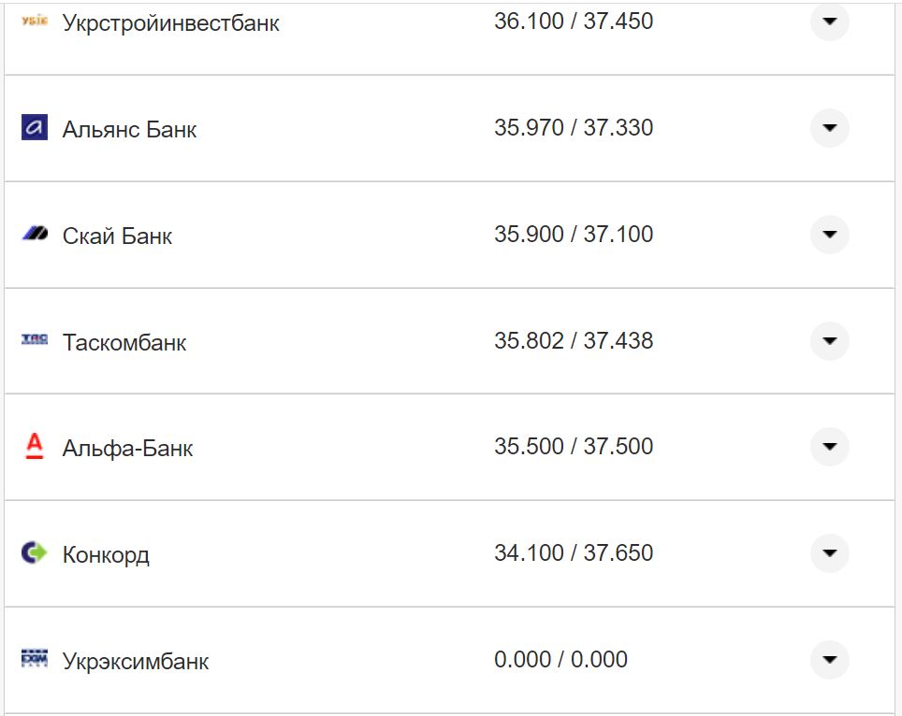Click the red Альфа-Банк logo

tap(34, 447)
